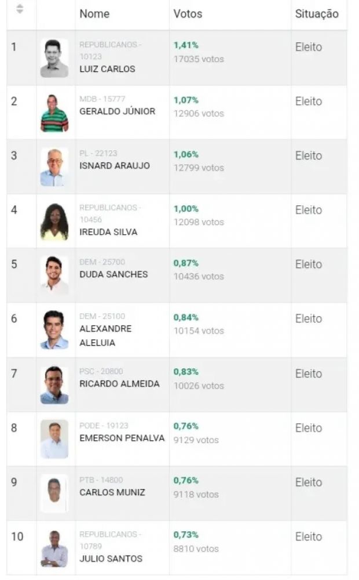Screen dimensions: 359x580
Task: Select Ireuda Silva's photo
Action: (54, 222)
